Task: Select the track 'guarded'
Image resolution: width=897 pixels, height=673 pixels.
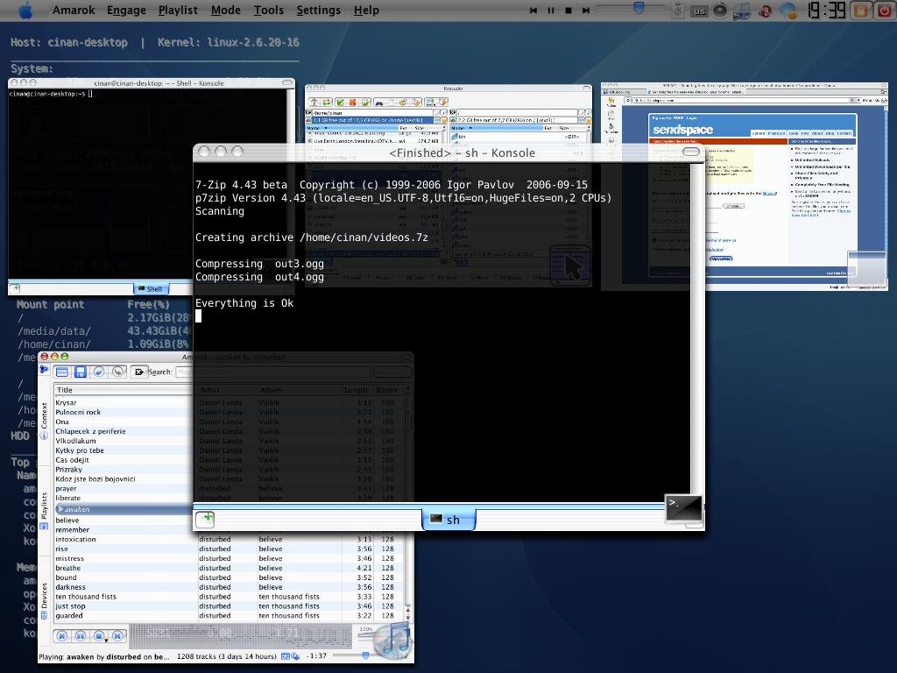Action: click(68, 615)
